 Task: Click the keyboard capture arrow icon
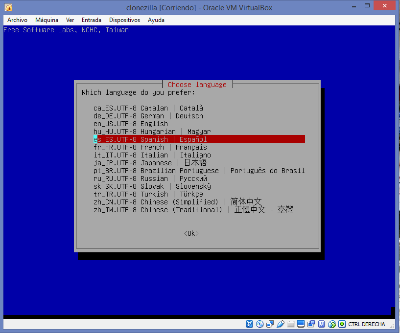point(342,324)
